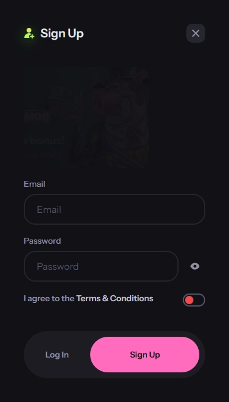Image resolution: width=229 pixels, height=402 pixels.
Task: Open the Terms & Conditions link
Action: click(114, 298)
